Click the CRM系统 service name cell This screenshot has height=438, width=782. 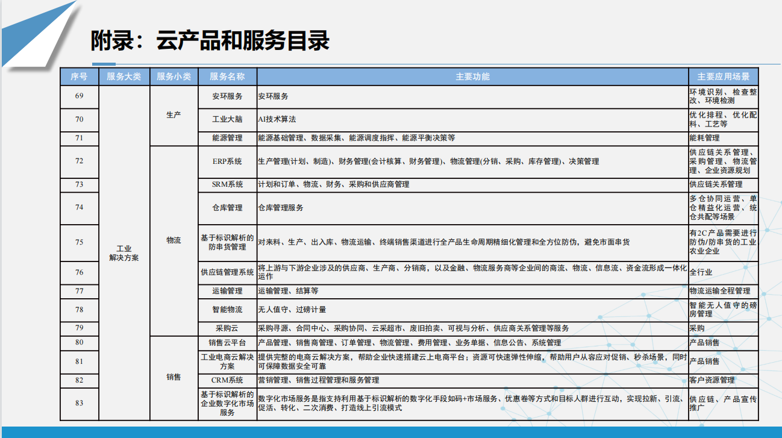227,380
